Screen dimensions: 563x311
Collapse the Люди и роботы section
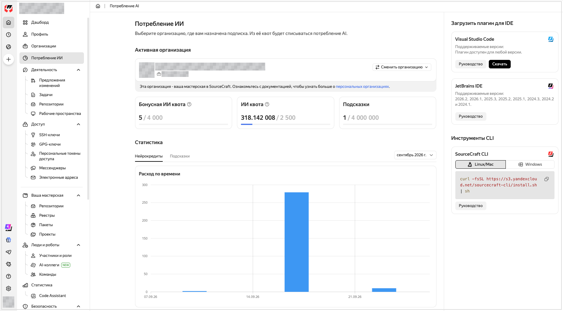click(x=78, y=245)
